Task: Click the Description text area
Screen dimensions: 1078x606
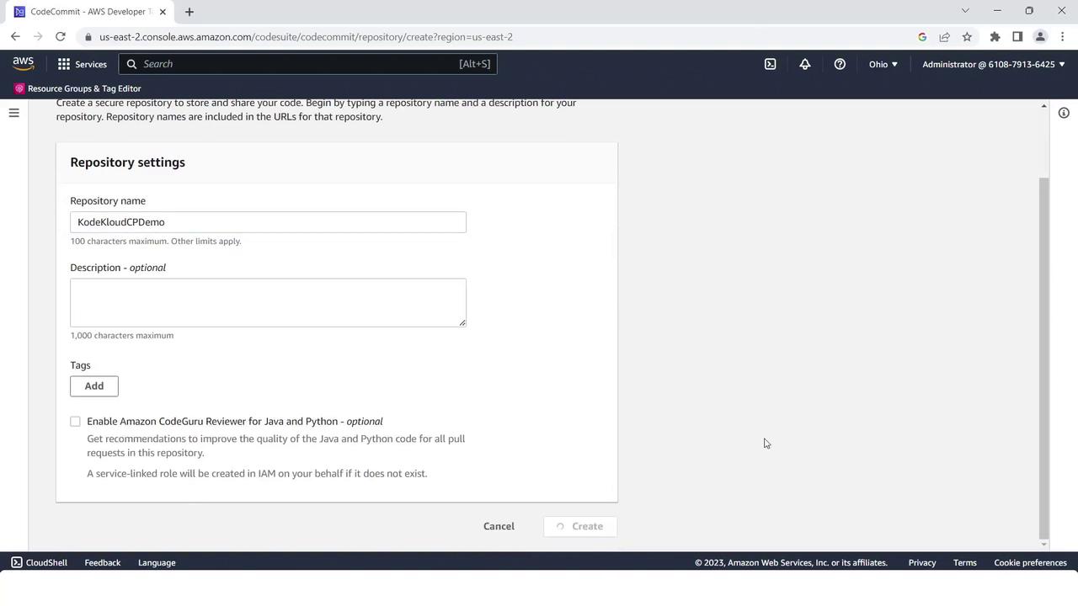Action: coord(268,302)
